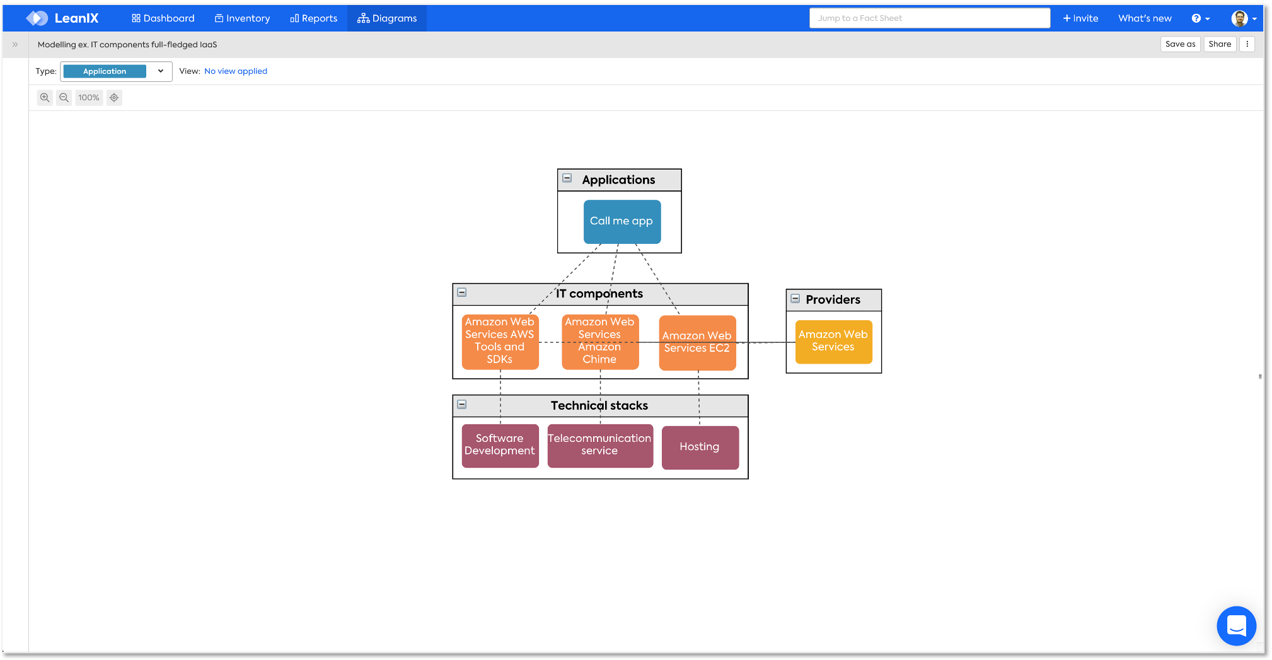Open the Type dropdown showing Application
Image resolution: width=1272 pixels, height=660 pixels.
[x=116, y=71]
